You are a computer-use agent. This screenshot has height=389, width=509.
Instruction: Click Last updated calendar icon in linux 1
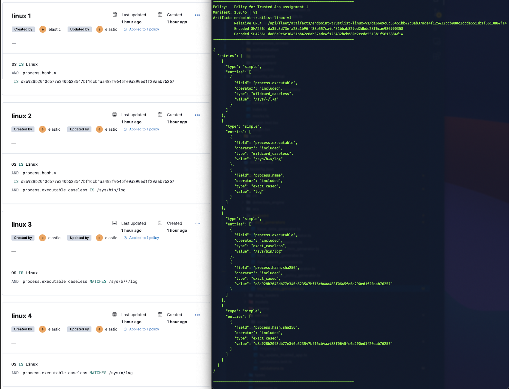click(x=115, y=14)
